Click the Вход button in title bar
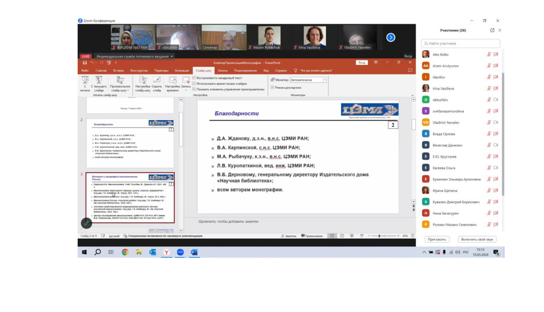Viewport: 544px width, 312px height. (x=362, y=63)
